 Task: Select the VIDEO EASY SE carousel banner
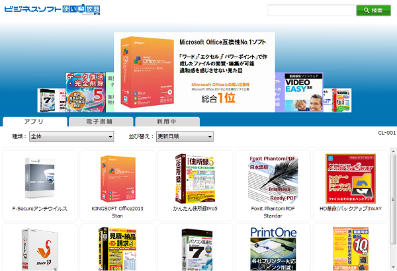pyautogui.click(x=304, y=93)
